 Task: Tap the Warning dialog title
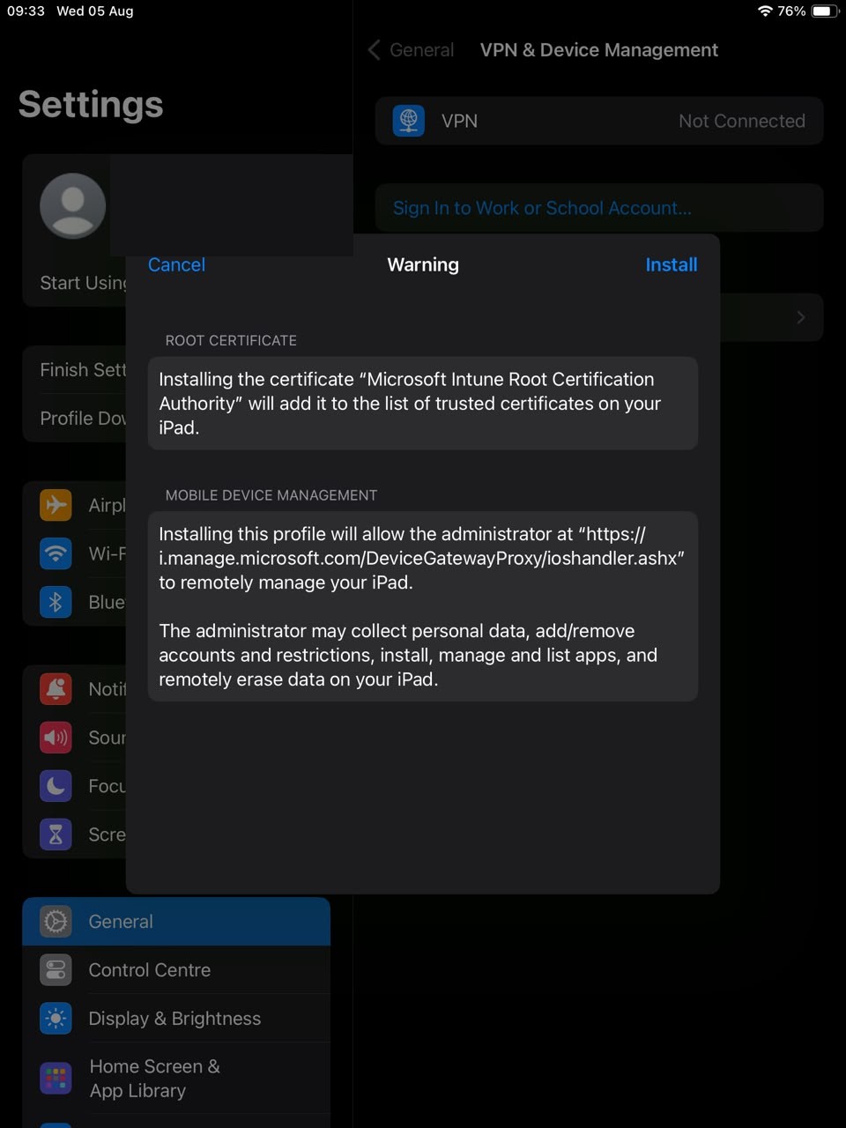tap(423, 264)
